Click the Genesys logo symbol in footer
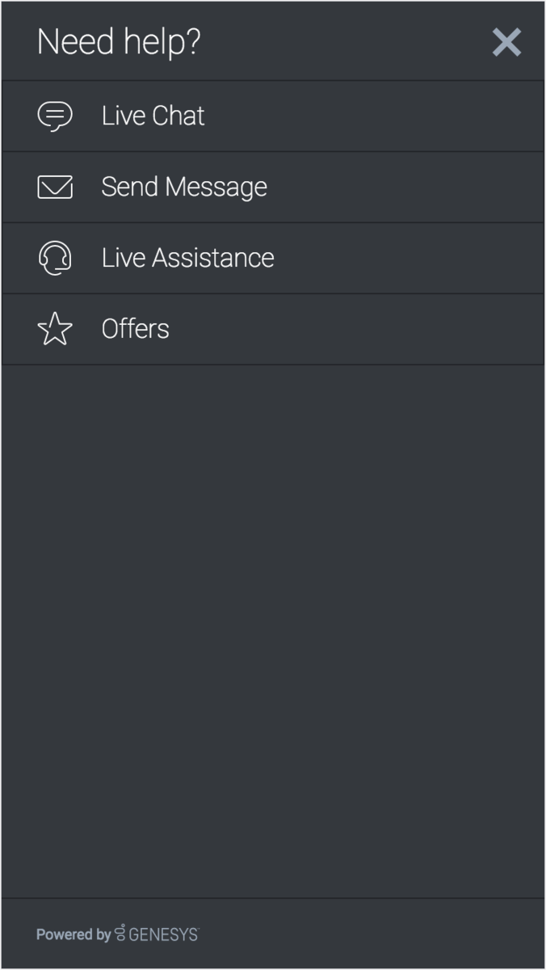This screenshot has height=970, width=546. pyautogui.click(x=120, y=934)
